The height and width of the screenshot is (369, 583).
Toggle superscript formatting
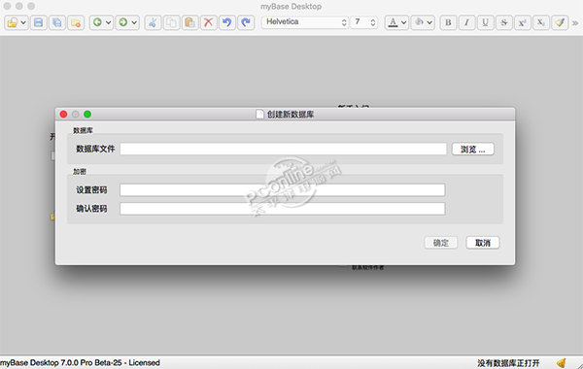[x=523, y=22]
